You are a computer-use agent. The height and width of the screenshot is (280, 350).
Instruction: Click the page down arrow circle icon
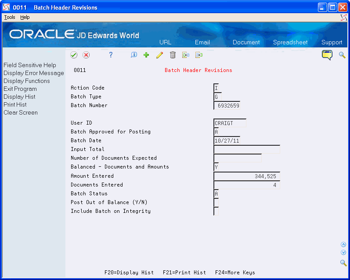pos(343,252)
